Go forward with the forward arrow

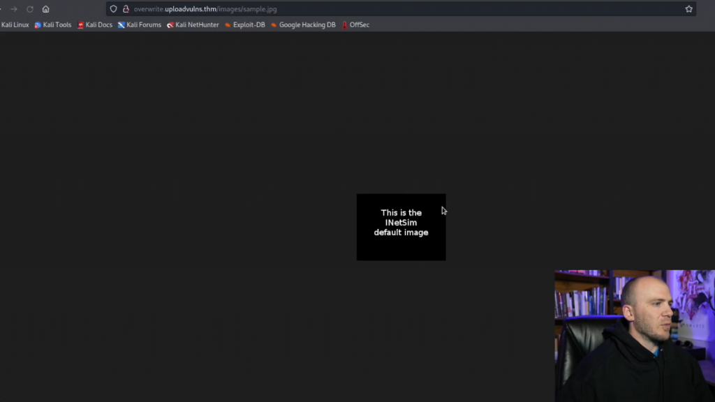[14, 9]
